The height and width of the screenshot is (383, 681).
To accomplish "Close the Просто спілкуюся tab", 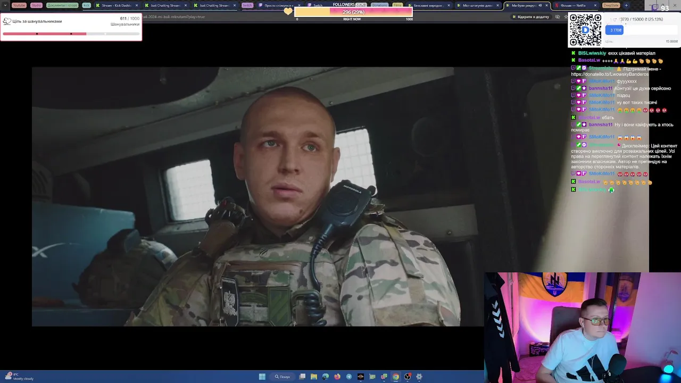I will pyautogui.click(x=298, y=5).
